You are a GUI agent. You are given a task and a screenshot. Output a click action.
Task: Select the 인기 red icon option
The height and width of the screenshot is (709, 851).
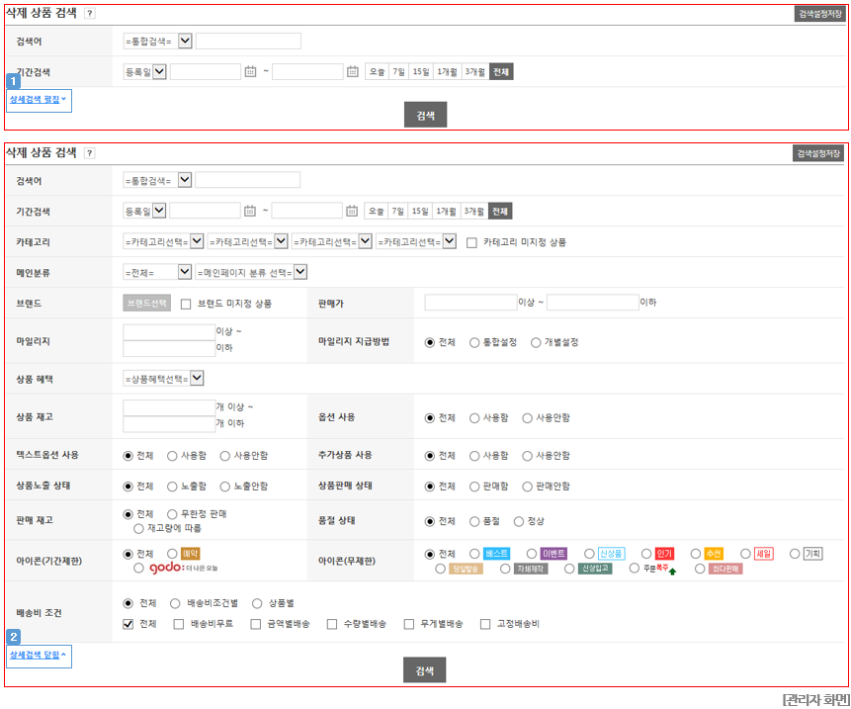(x=645, y=554)
